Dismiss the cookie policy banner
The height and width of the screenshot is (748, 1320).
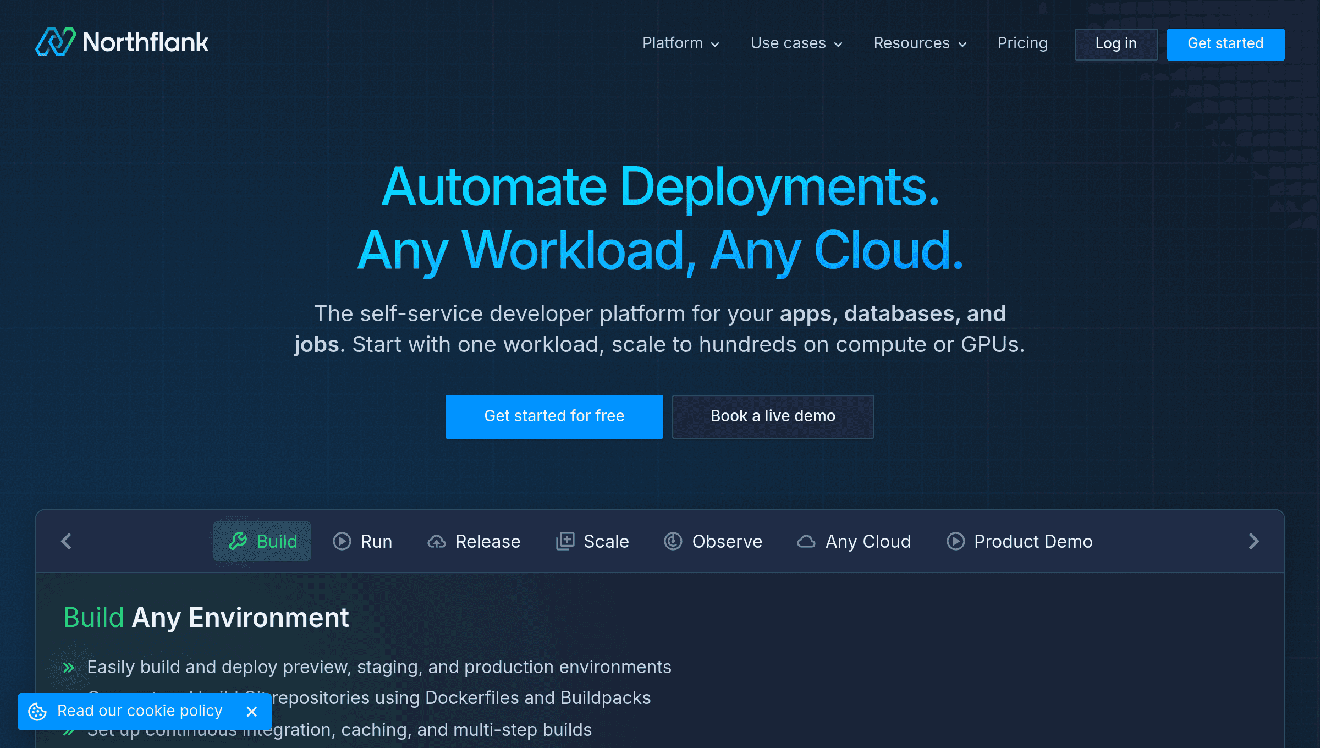coord(252,711)
